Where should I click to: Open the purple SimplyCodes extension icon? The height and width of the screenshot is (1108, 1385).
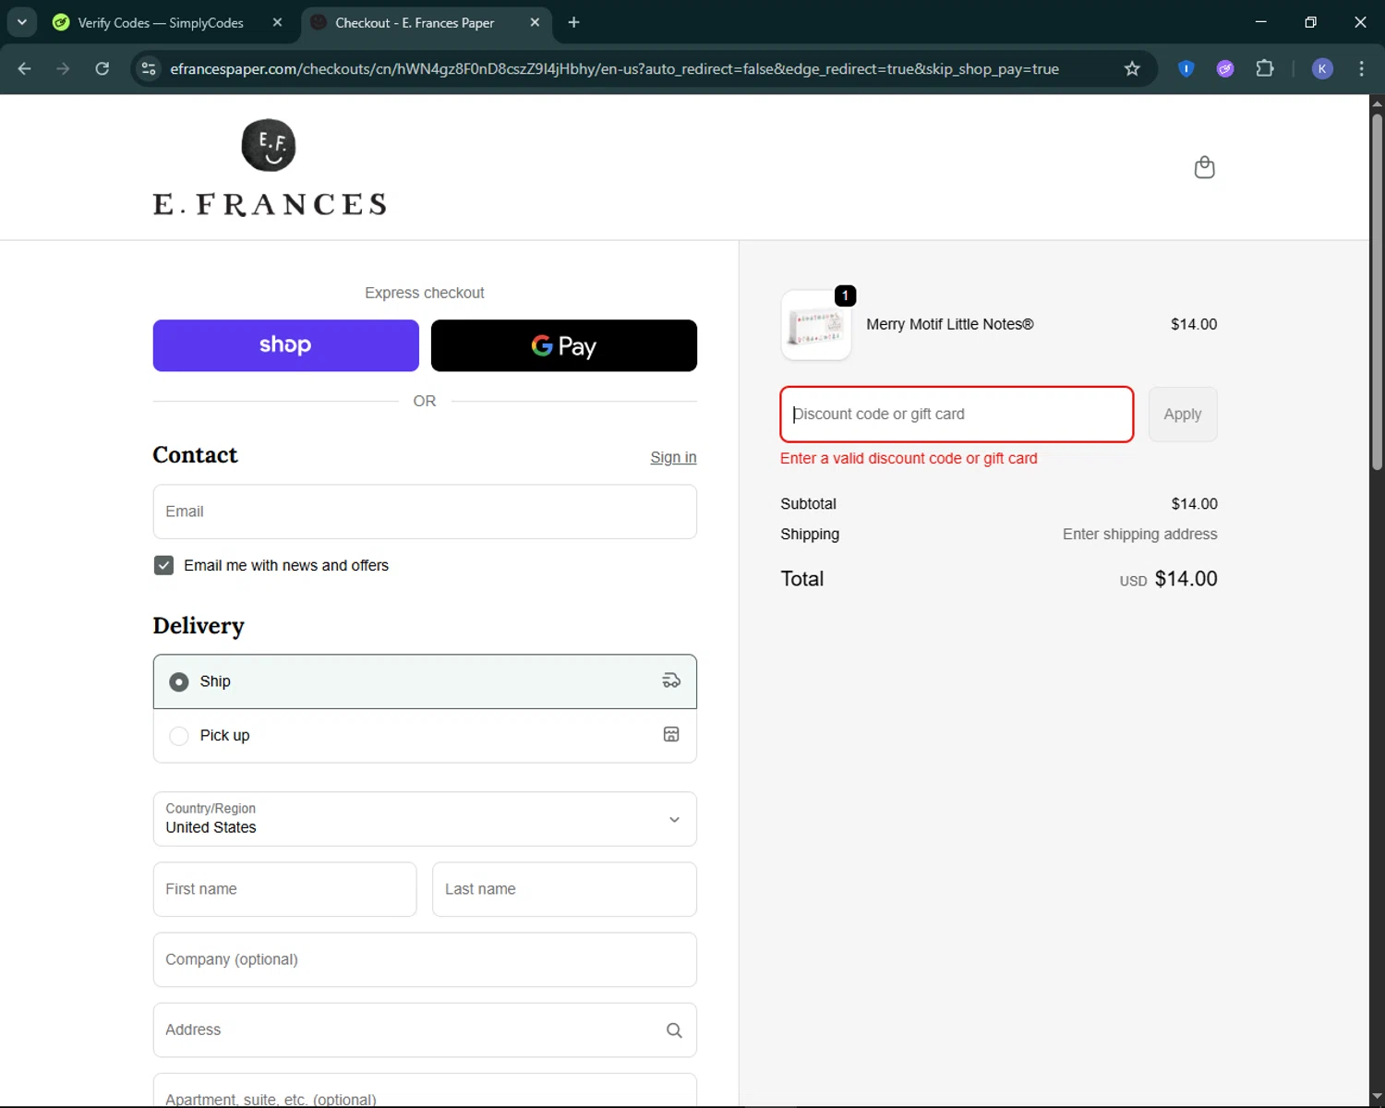click(x=1225, y=68)
